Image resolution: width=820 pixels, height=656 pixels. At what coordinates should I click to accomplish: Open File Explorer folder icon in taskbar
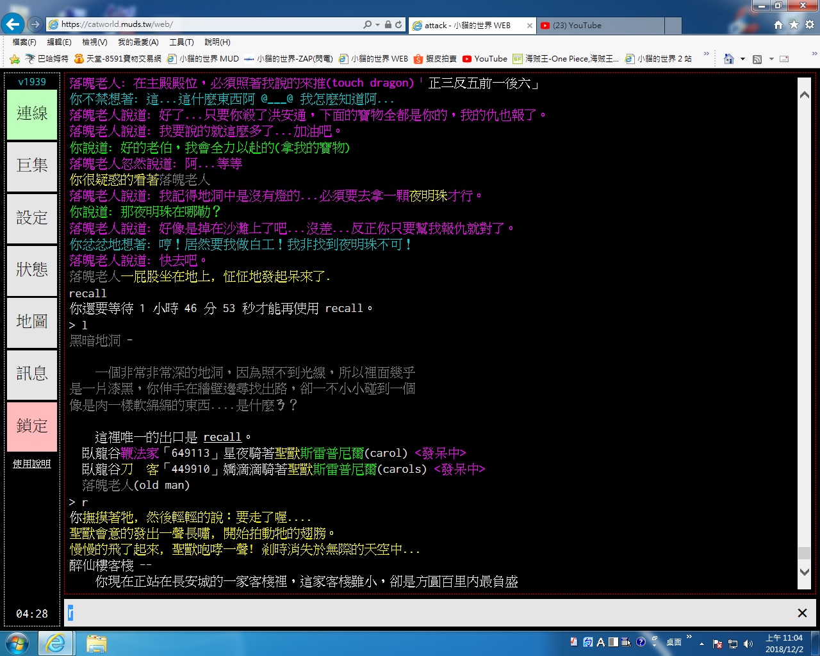point(96,643)
